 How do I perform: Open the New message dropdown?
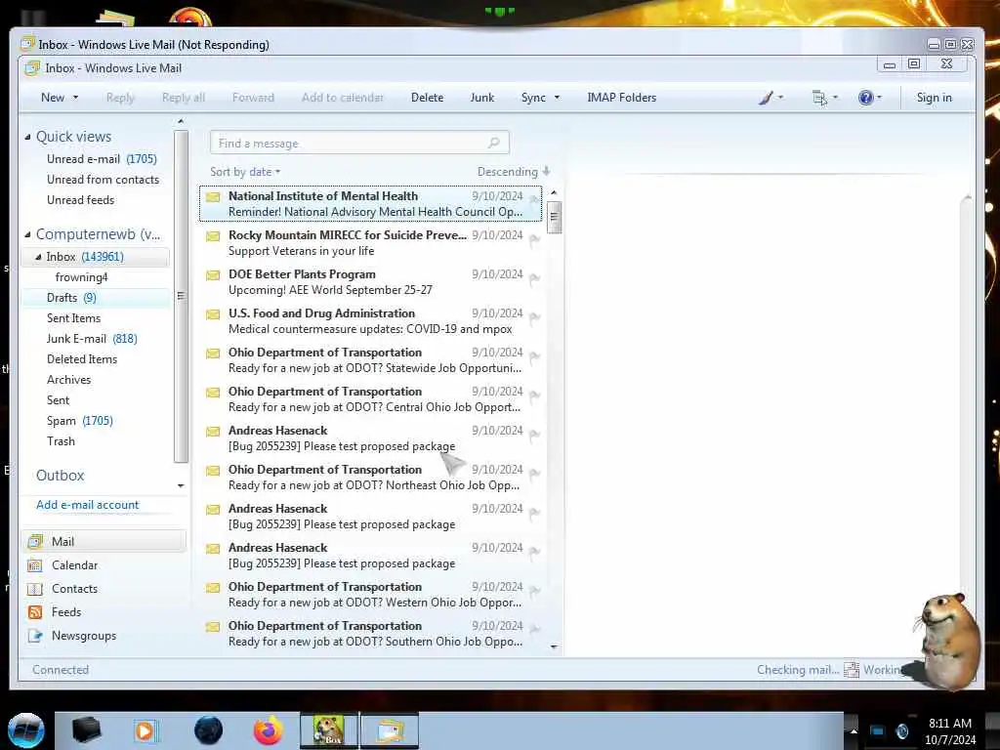[75, 98]
